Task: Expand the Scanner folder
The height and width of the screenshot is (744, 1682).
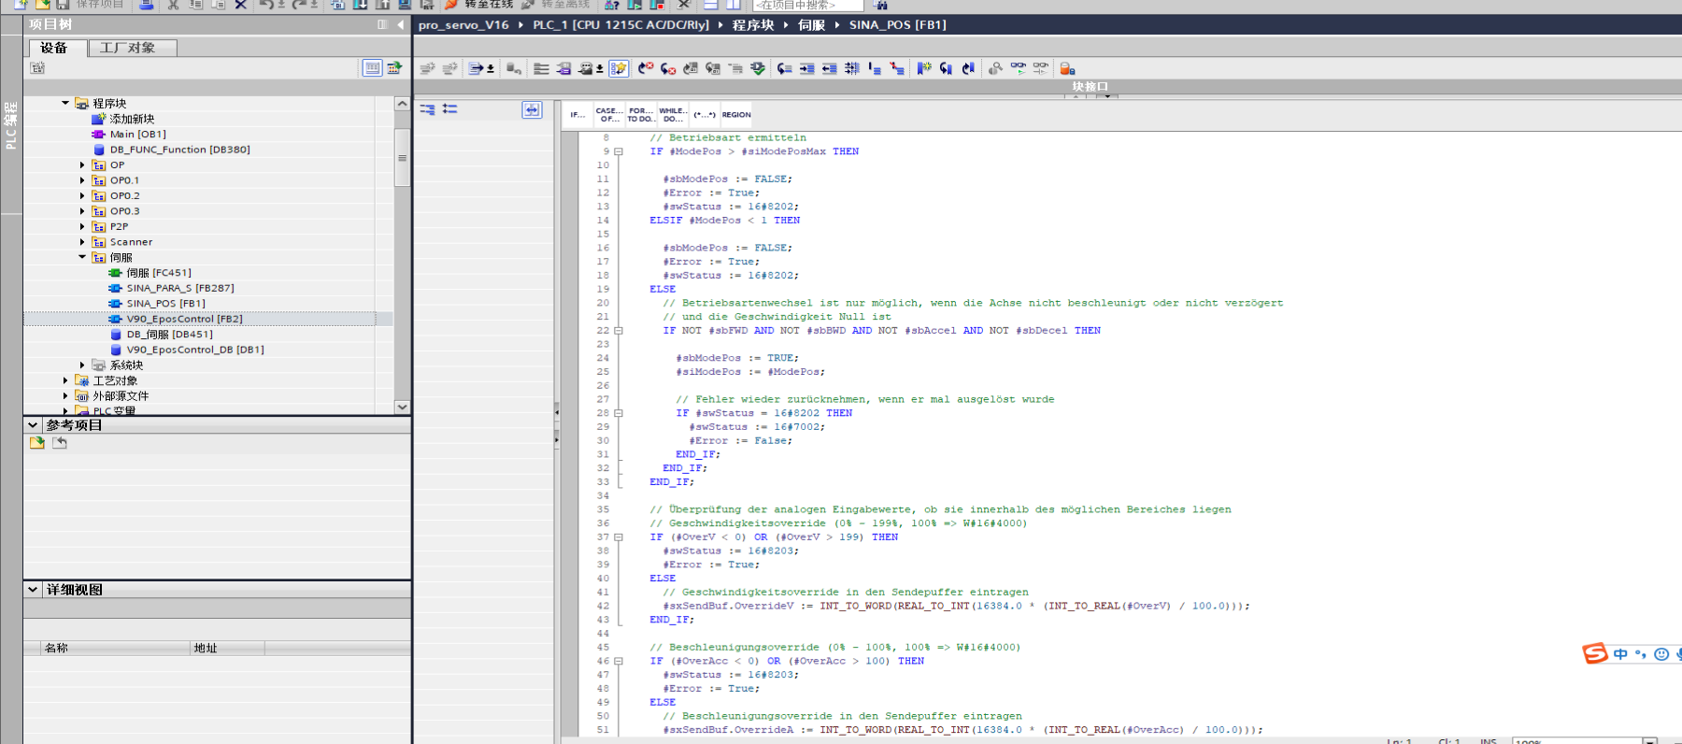Action: pyautogui.click(x=82, y=242)
